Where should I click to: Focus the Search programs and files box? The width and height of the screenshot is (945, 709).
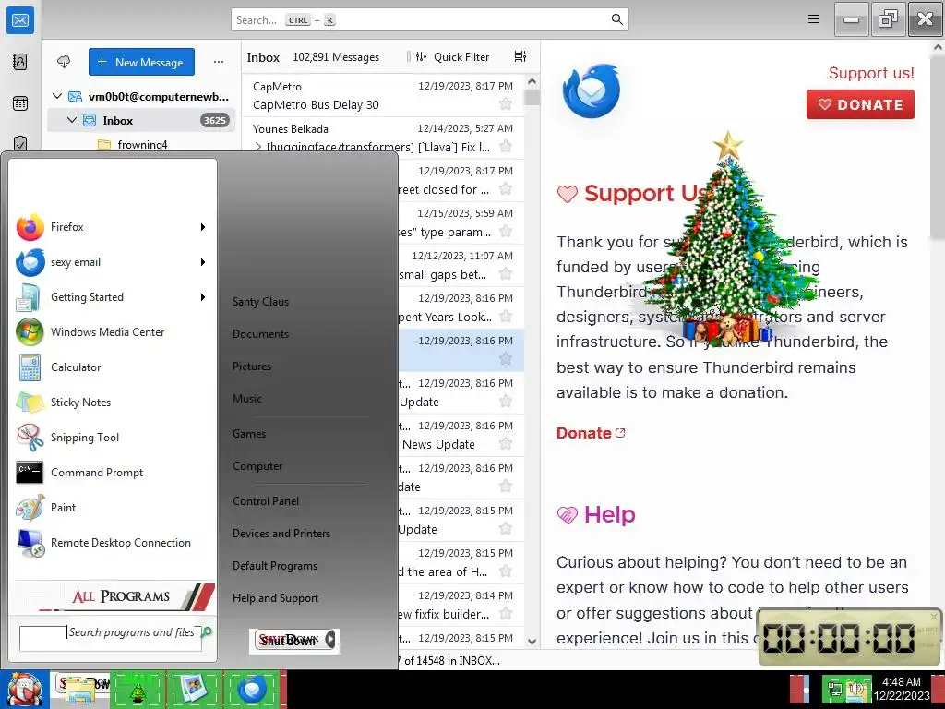(x=111, y=638)
